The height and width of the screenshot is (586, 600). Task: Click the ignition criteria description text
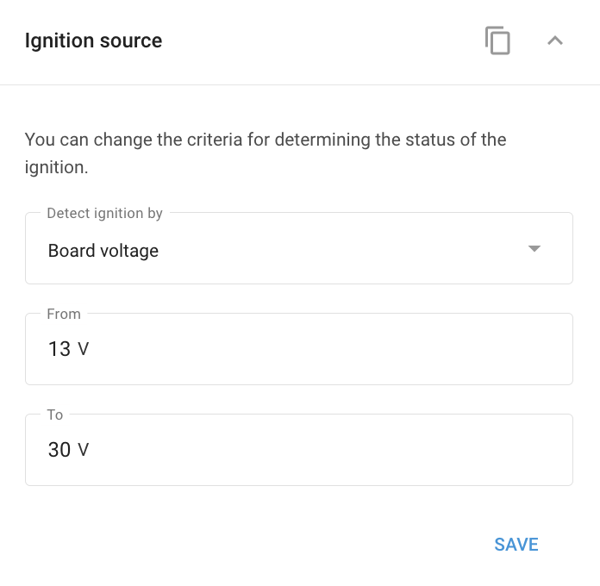266,153
